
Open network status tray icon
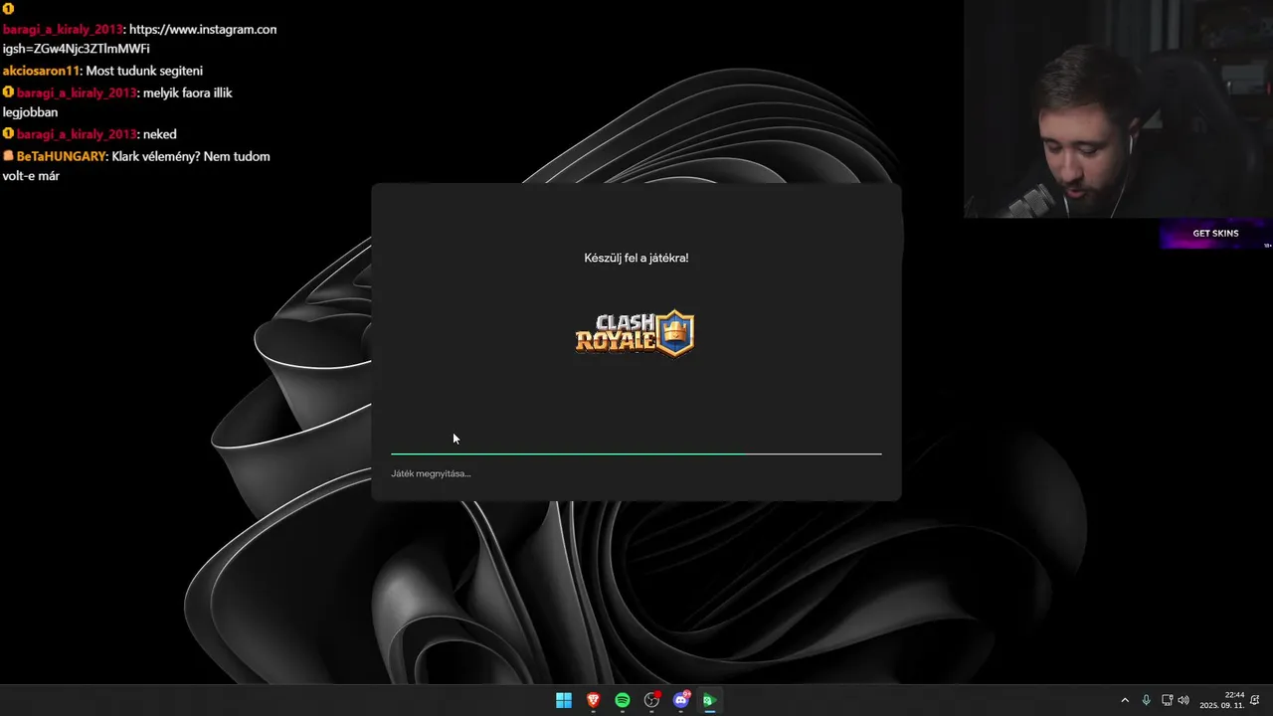pos(1168,700)
